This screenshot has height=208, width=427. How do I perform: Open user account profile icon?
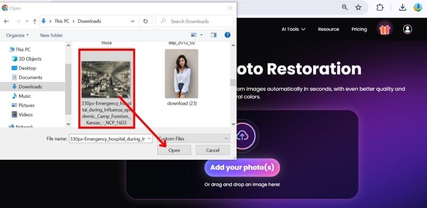tap(407, 29)
